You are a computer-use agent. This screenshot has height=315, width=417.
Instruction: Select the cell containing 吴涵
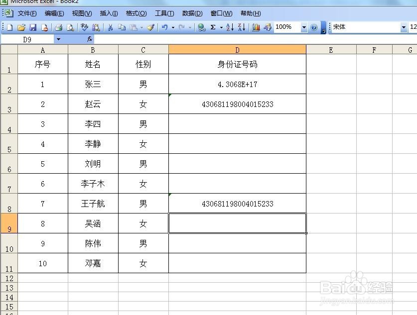pyautogui.click(x=93, y=223)
